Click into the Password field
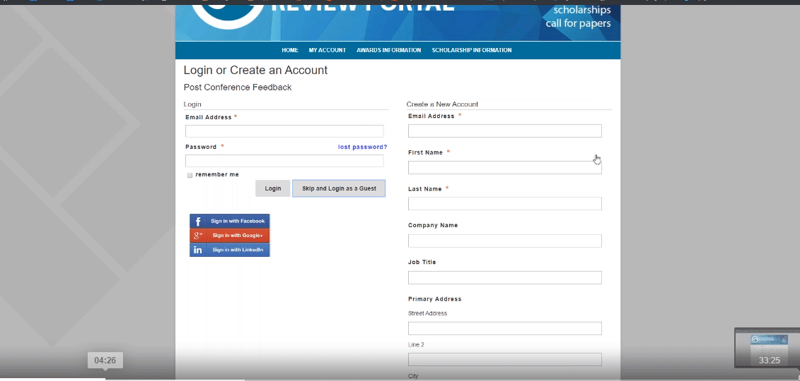800x381 pixels. 284,161
